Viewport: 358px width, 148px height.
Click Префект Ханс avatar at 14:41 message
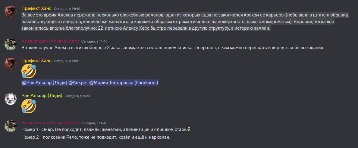11,64
